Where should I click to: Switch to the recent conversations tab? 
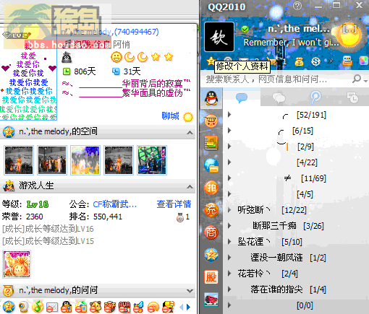point(352,97)
